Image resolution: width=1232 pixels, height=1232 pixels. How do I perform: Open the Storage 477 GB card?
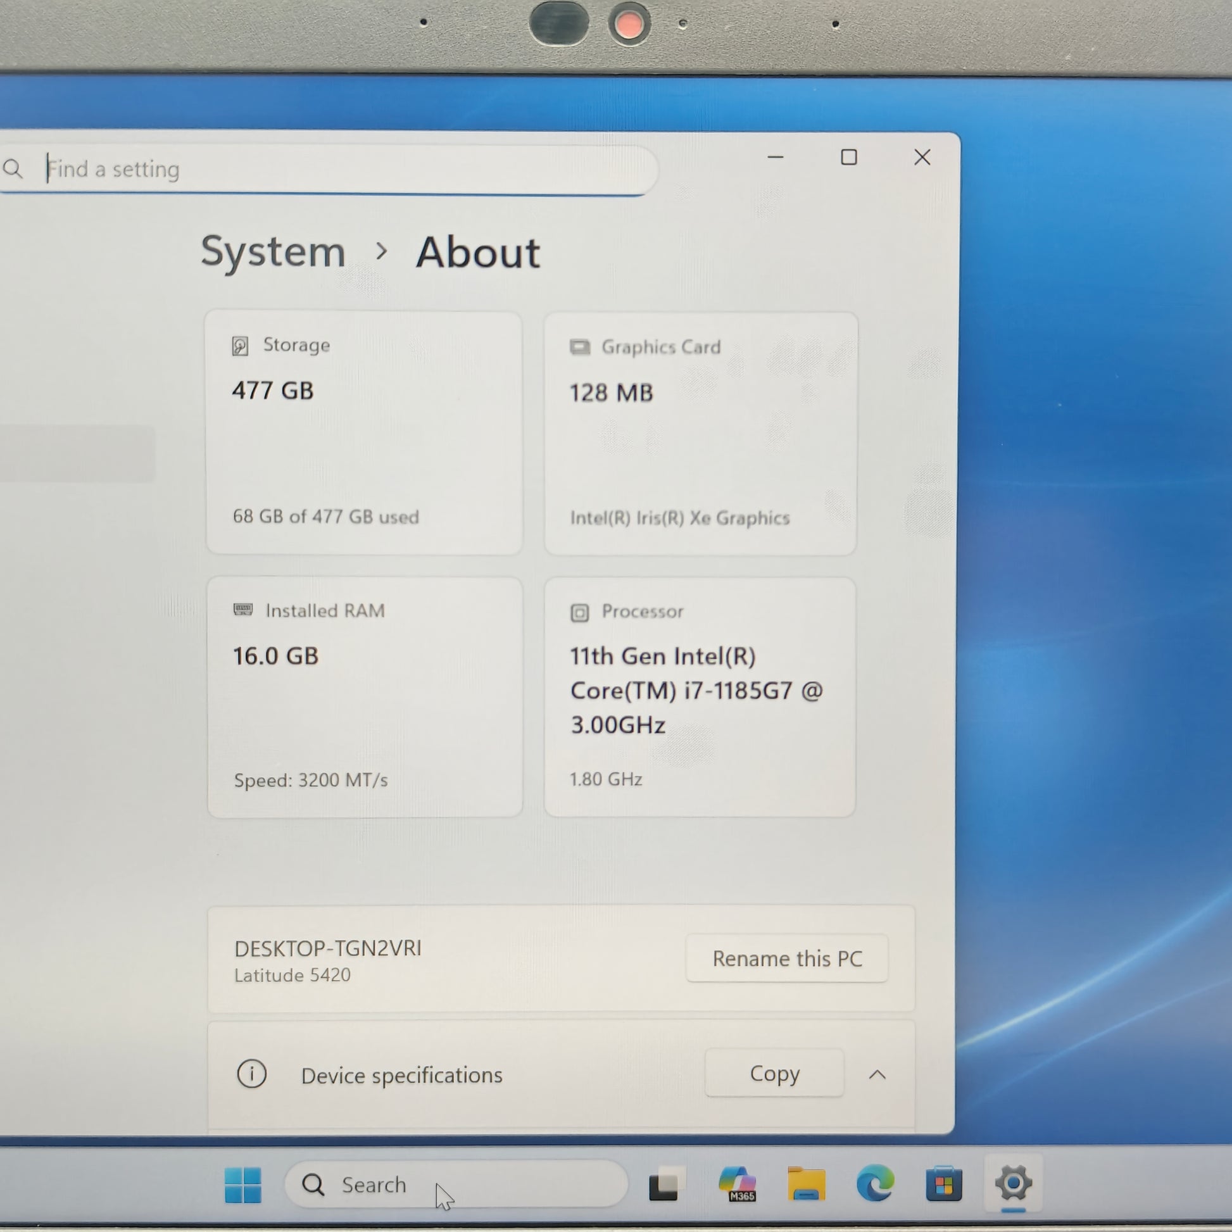pos(364,433)
